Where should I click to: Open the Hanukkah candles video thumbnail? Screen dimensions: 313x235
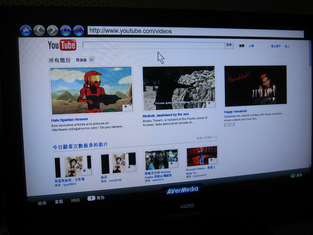click(255, 86)
